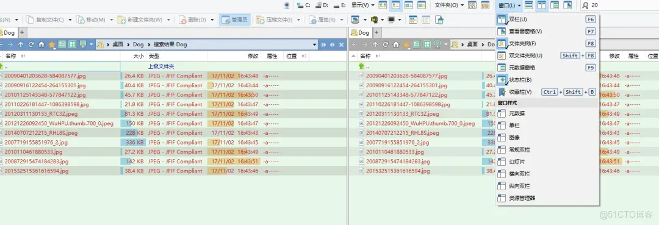Viewport: 659px width, 225px height.
Task: Click the 删除(D) delete button
Action: (x=193, y=20)
